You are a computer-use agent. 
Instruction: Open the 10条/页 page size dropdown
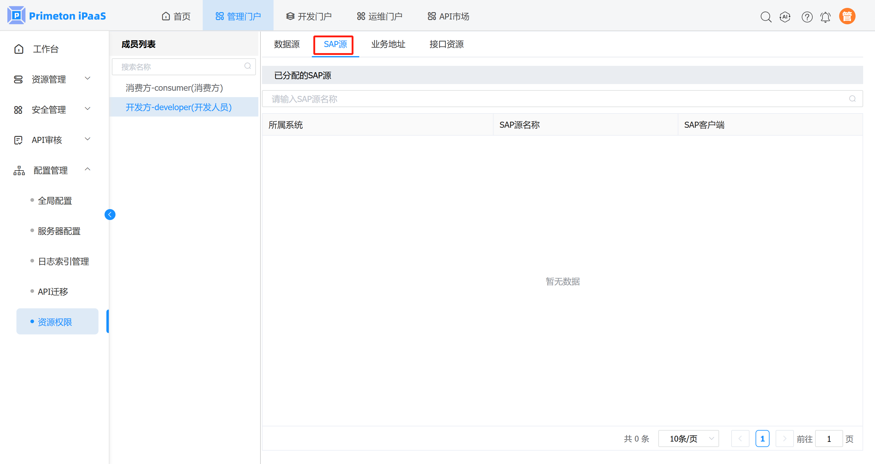point(688,439)
